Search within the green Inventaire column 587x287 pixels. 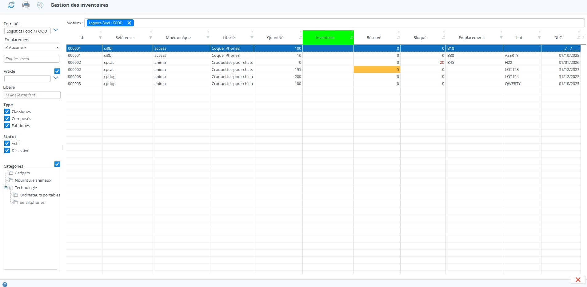pyautogui.click(x=352, y=37)
